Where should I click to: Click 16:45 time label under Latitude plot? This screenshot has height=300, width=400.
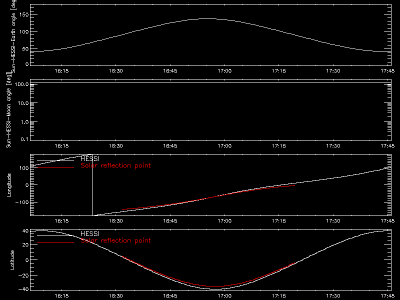(170, 296)
